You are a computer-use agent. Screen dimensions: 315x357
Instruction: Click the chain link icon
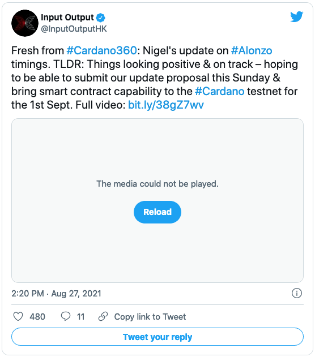pos(103,316)
